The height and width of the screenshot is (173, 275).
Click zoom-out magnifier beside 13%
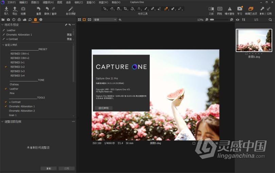pos(207,20)
